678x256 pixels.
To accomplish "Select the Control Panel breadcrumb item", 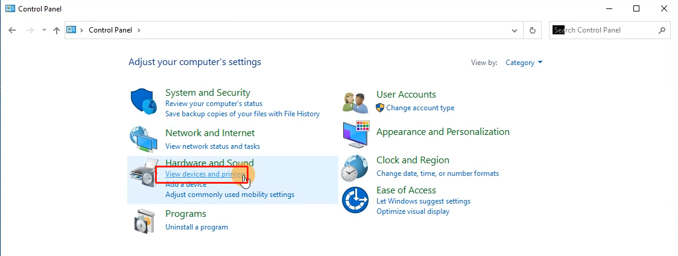I will click(x=112, y=30).
